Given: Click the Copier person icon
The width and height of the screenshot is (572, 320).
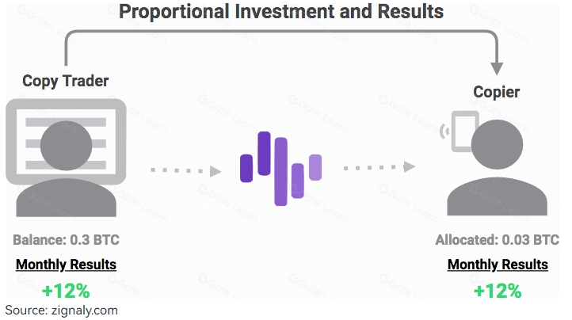Looking at the screenshot, I should (x=497, y=168).
